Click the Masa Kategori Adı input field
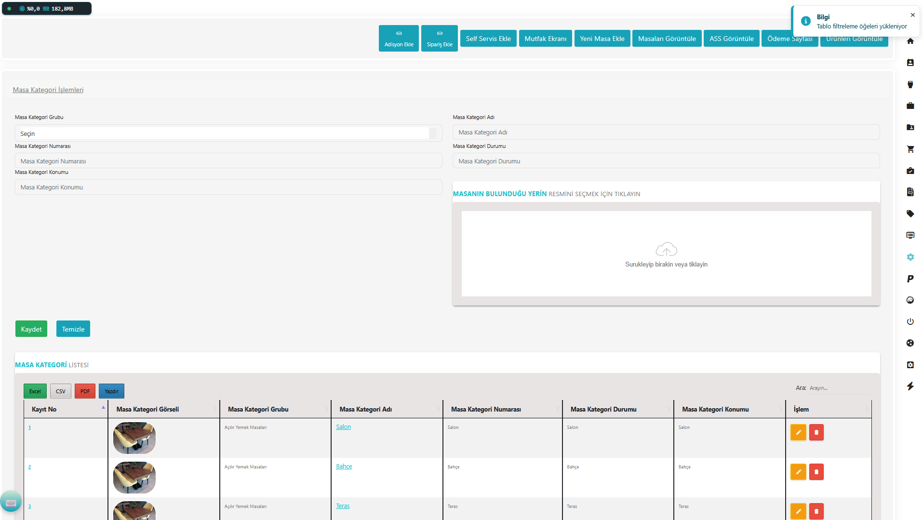Screen dimensions: 923x520 click(x=666, y=132)
